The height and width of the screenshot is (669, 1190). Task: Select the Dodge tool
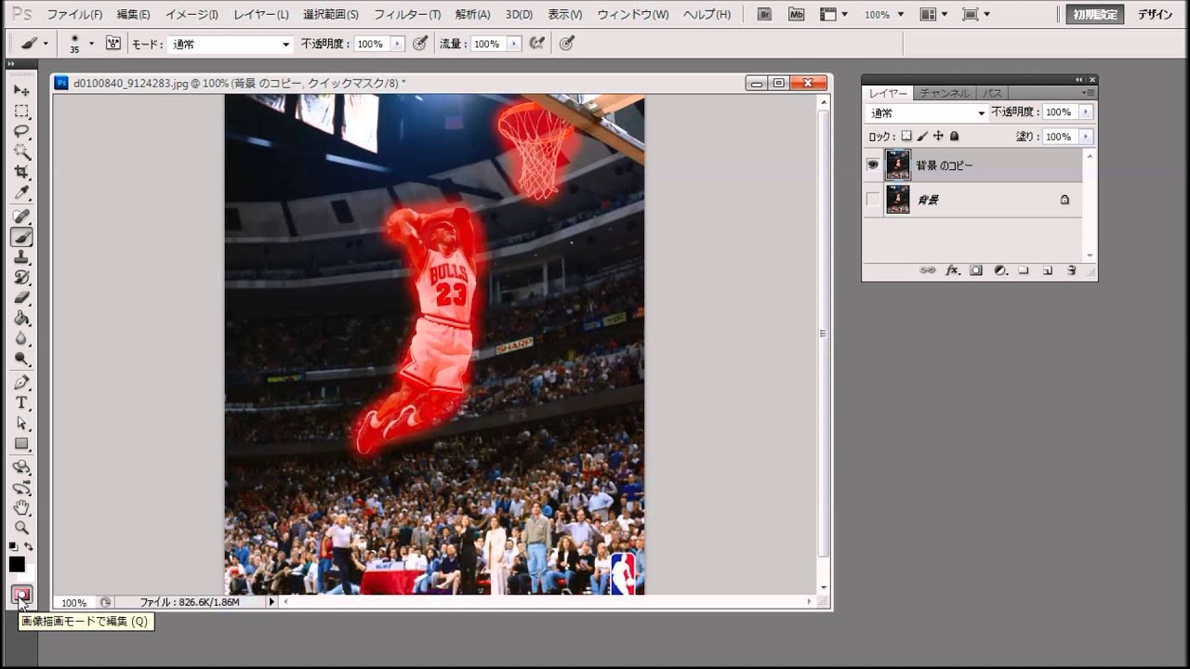tap(21, 360)
